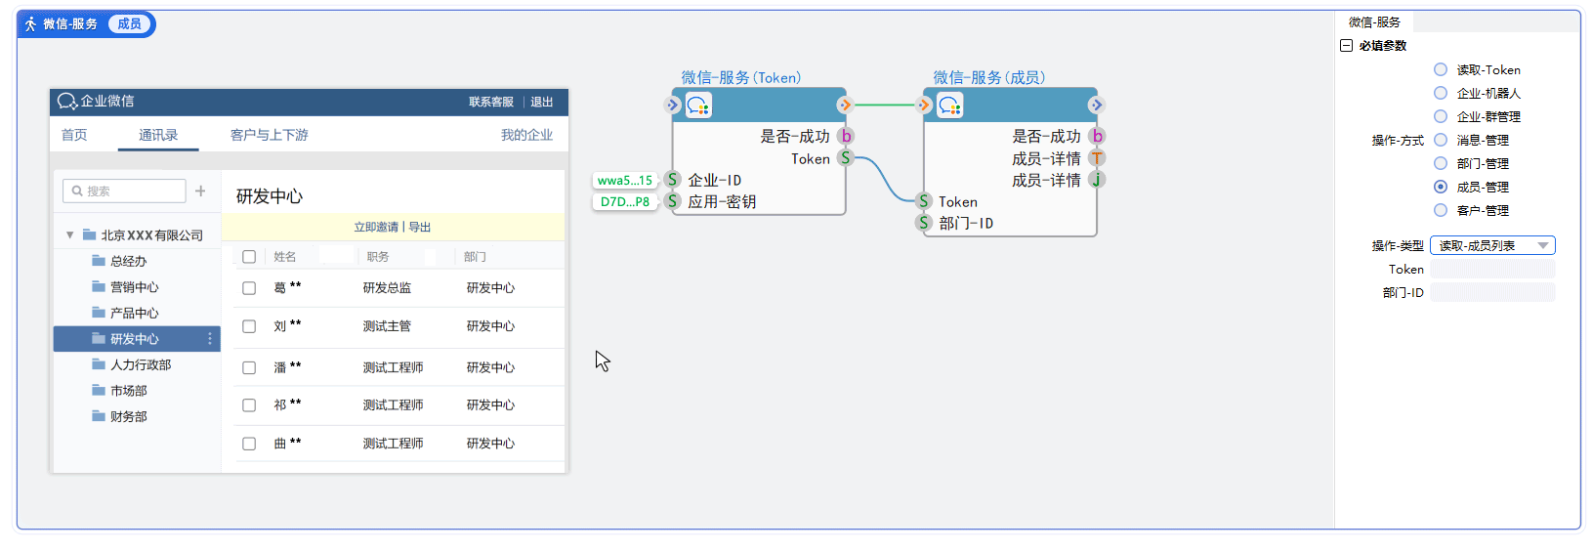Choose the 客户-管理 radio option

[1441, 210]
